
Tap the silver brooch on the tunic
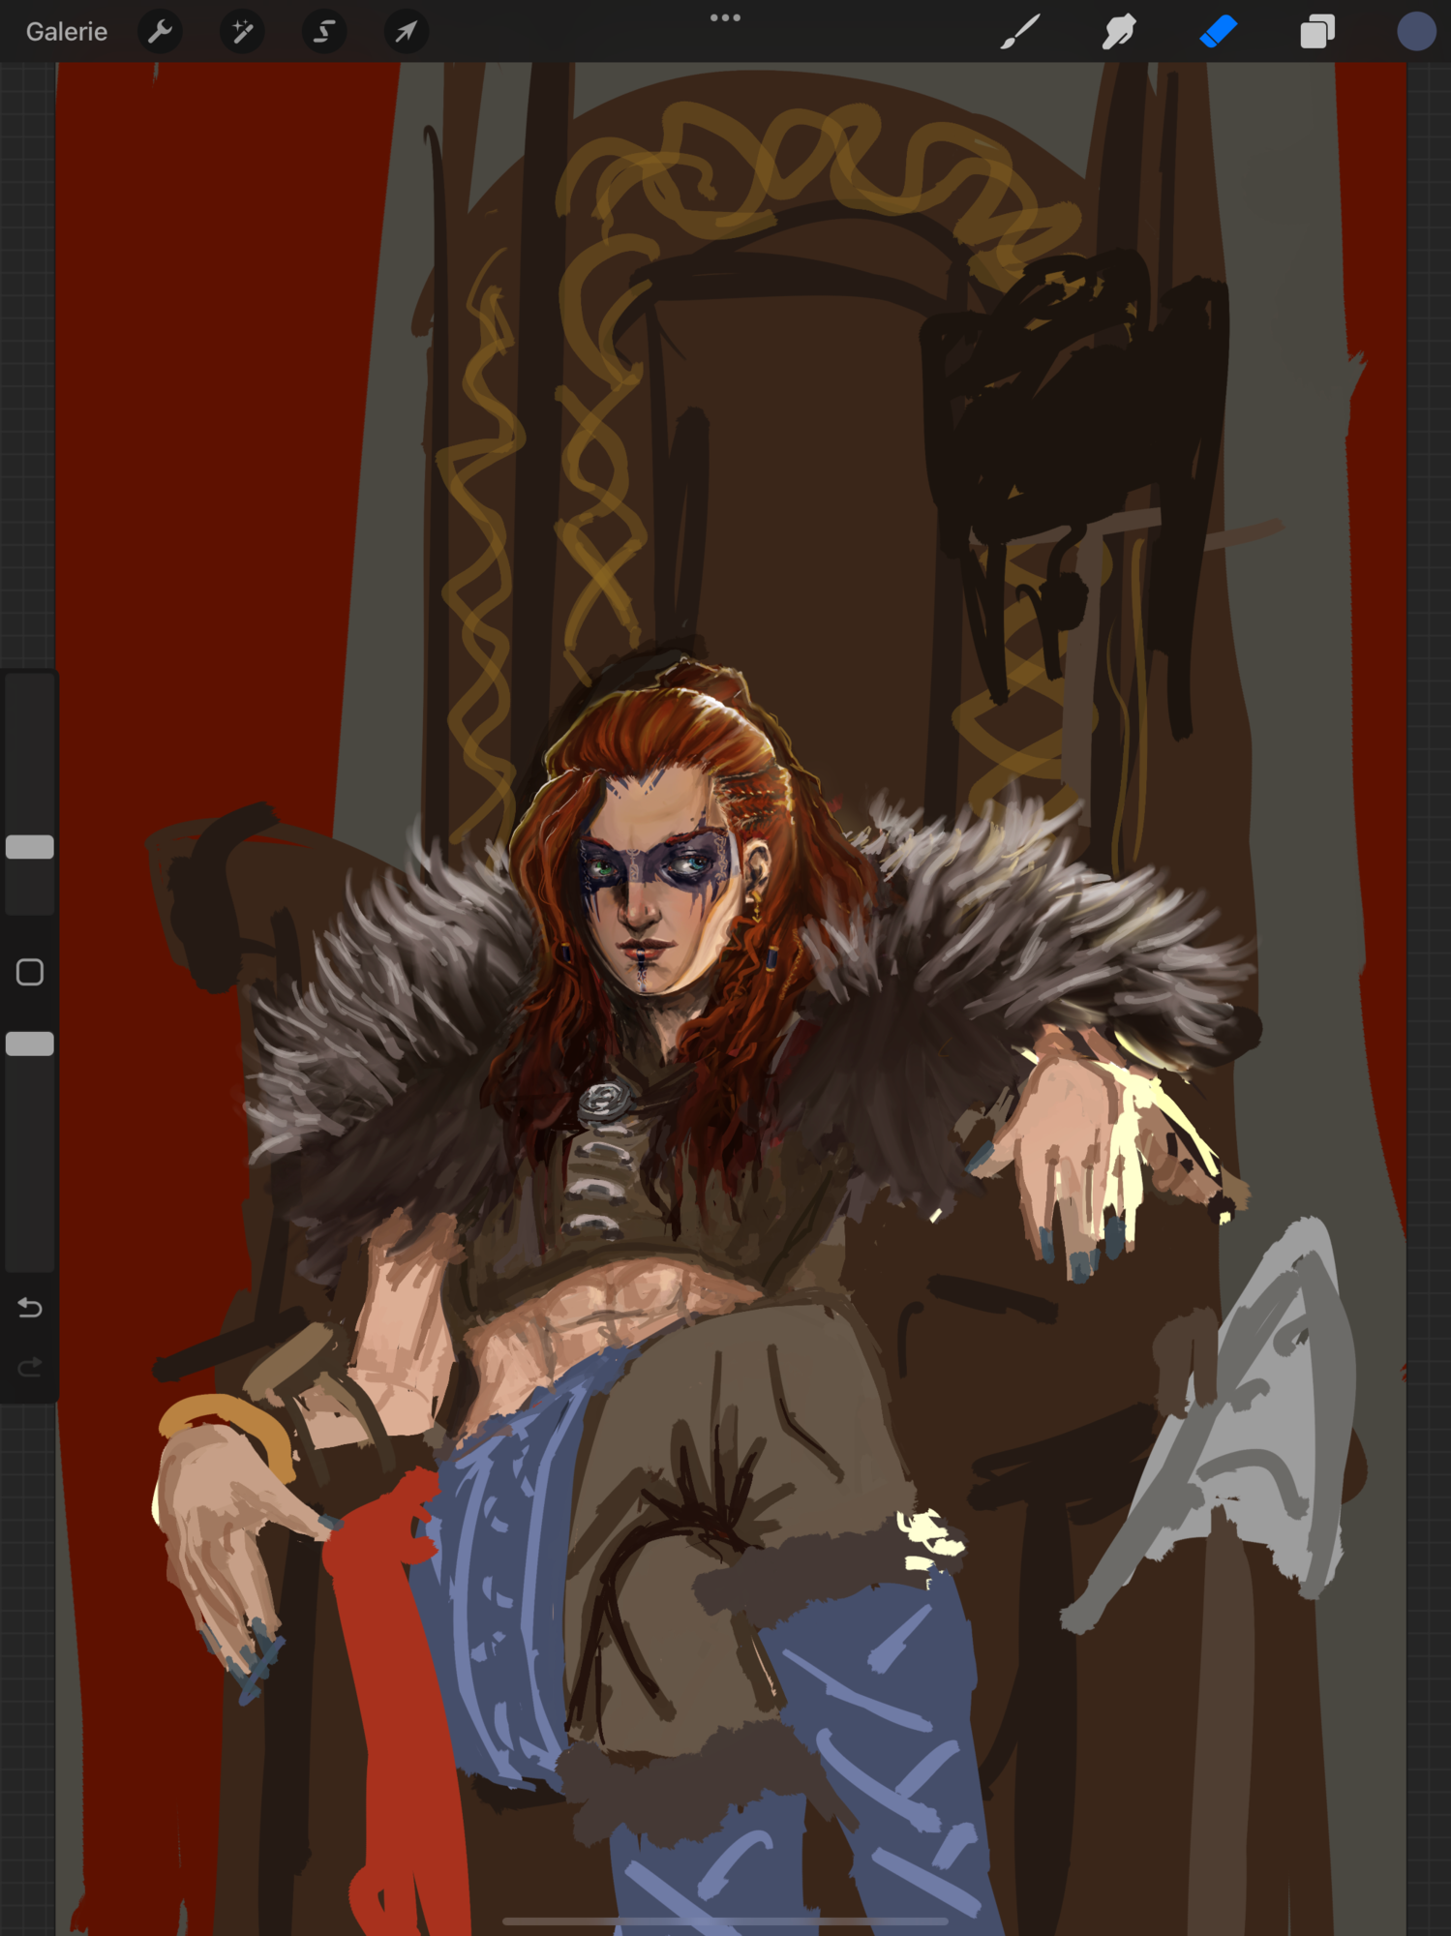[603, 1101]
